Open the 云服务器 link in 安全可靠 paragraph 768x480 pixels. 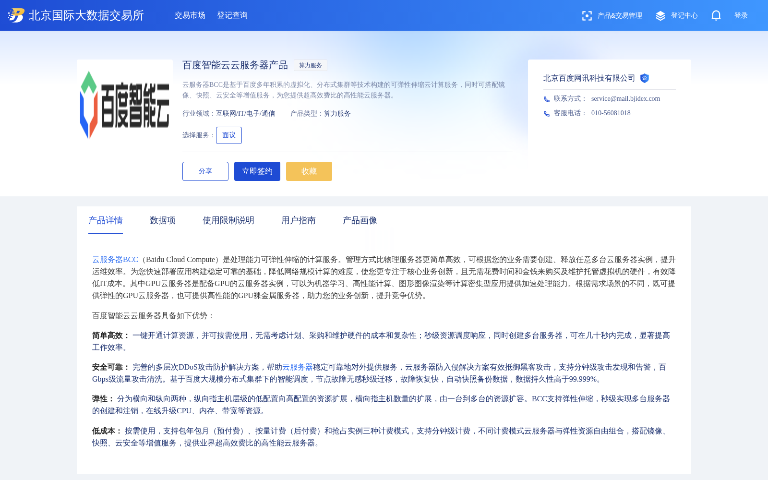298,367
